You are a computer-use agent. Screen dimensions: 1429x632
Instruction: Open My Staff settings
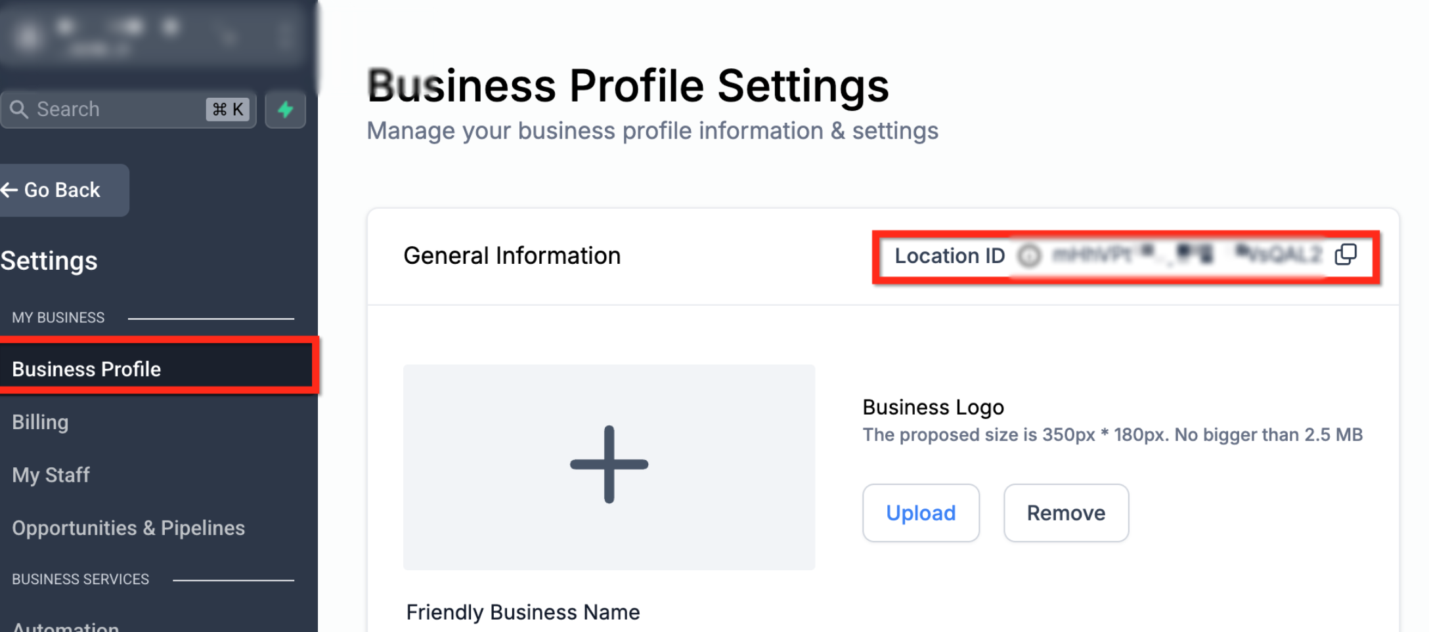(x=51, y=475)
